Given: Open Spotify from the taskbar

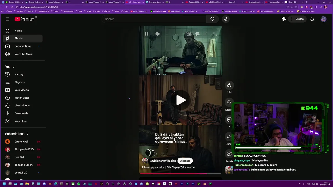Looking at the screenshot, I should 79,184.
